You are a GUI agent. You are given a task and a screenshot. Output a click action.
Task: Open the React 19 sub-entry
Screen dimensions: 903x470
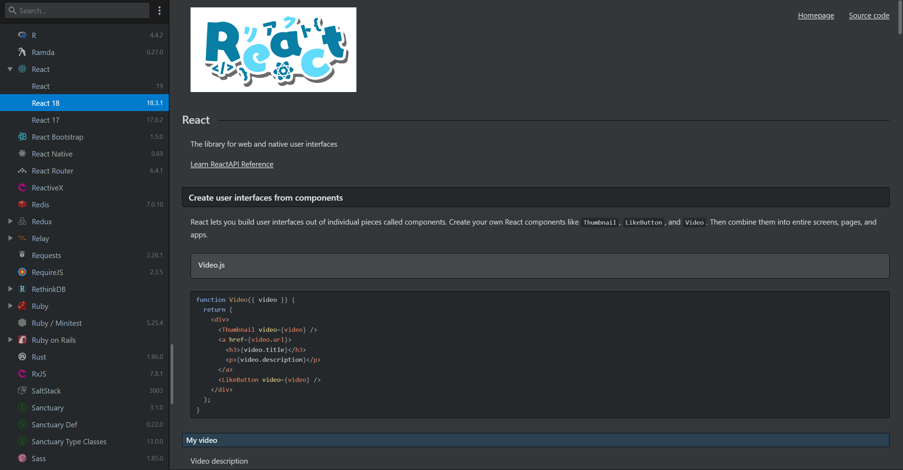click(41, 86)
